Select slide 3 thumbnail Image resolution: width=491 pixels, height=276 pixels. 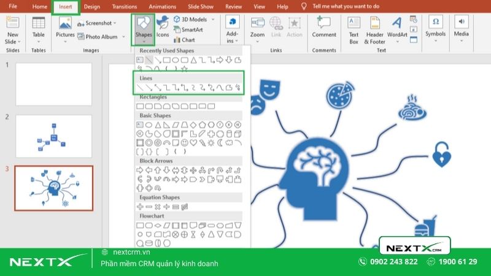53,188
